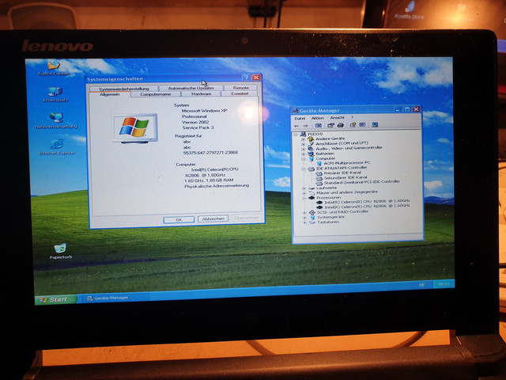Select the ACPI-Multiprocessor-PC entry
506x380 pixels.
(346, 163)
